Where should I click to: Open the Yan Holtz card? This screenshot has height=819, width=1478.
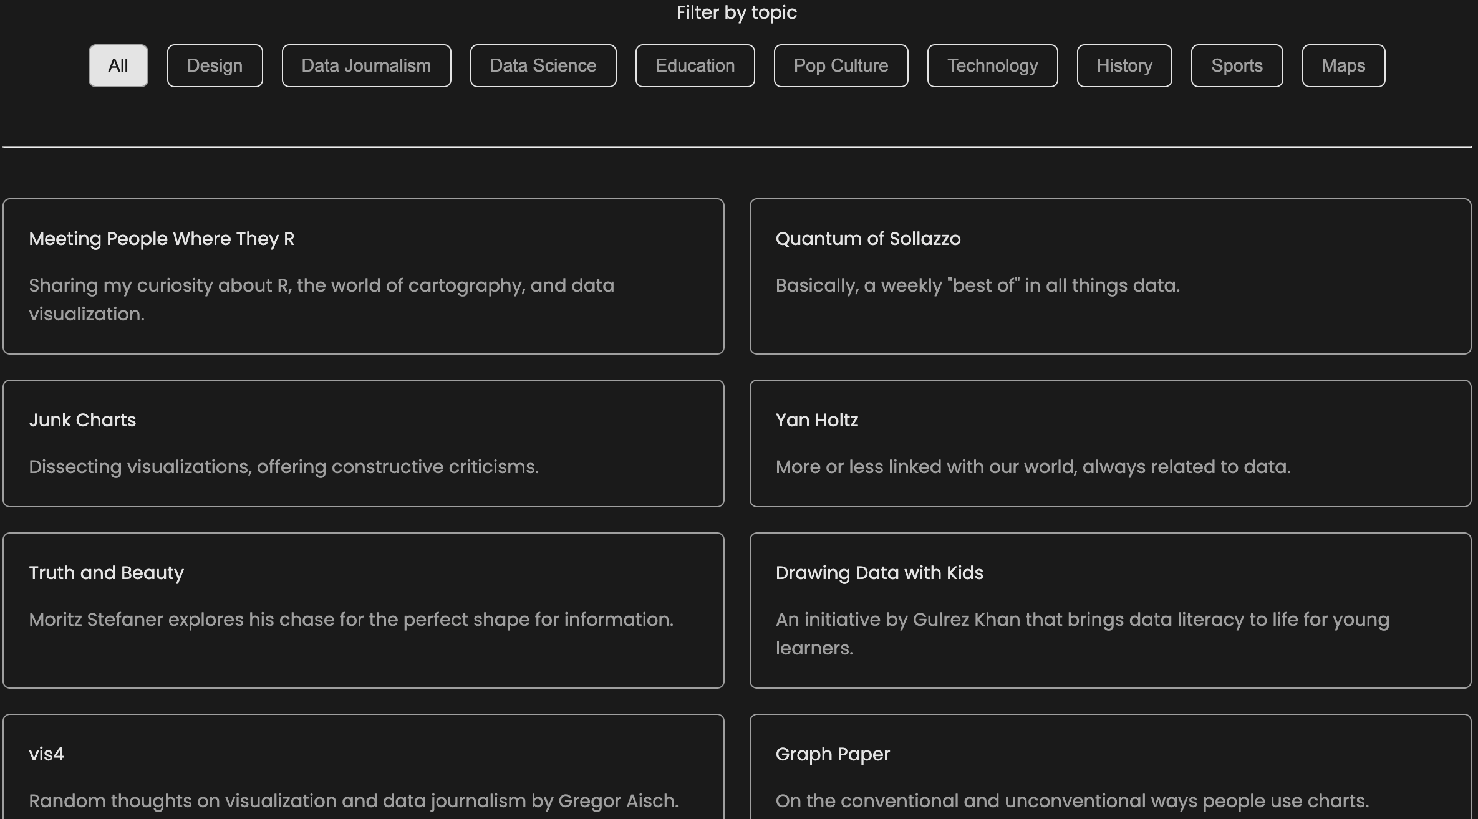point(1111,443)
